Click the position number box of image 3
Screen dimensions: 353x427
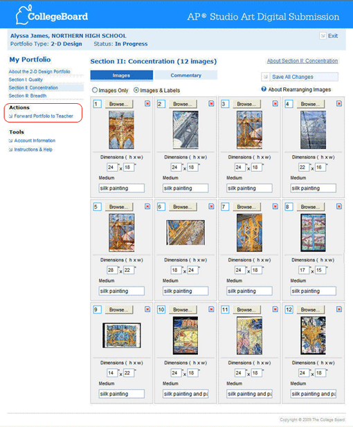point(225,104)
